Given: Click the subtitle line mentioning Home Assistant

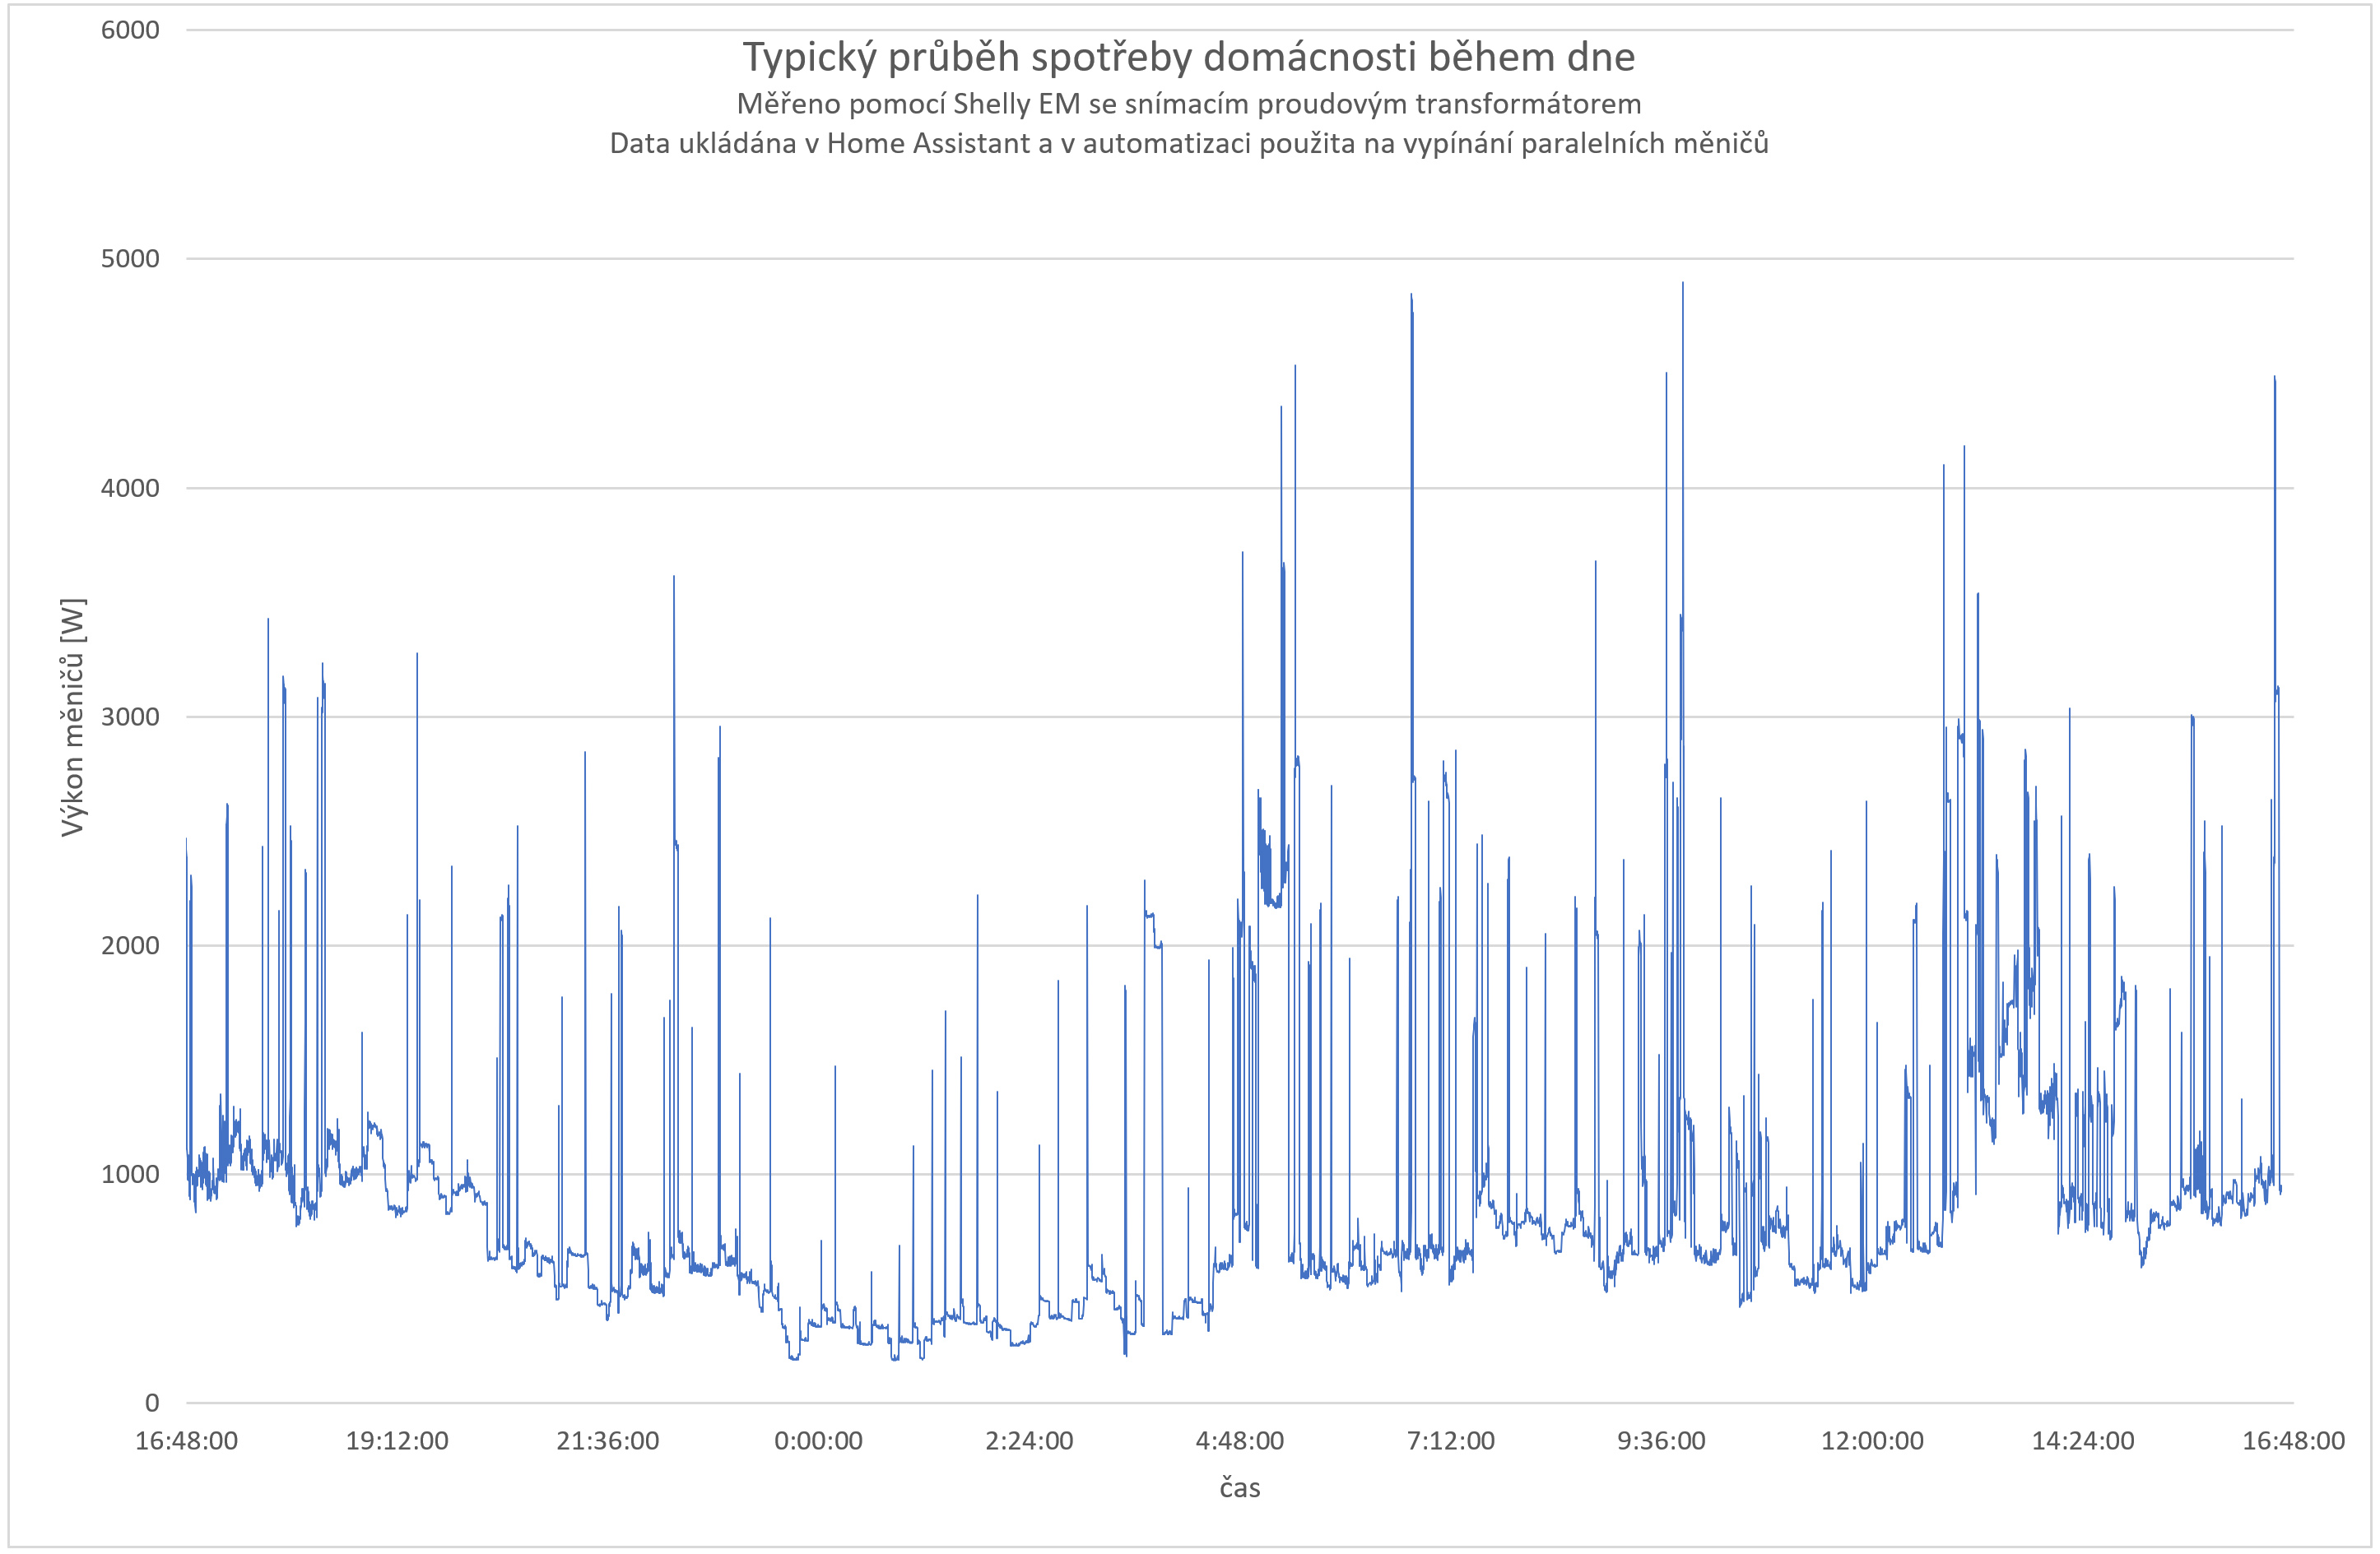Looking at the screenshot, I should (x=1188, y=144).
